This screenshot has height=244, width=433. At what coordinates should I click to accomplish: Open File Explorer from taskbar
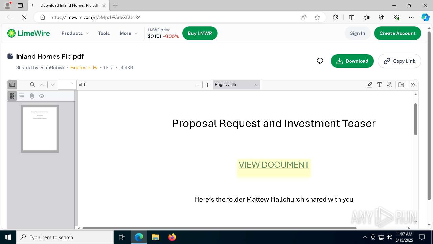[x=156, y=237]
